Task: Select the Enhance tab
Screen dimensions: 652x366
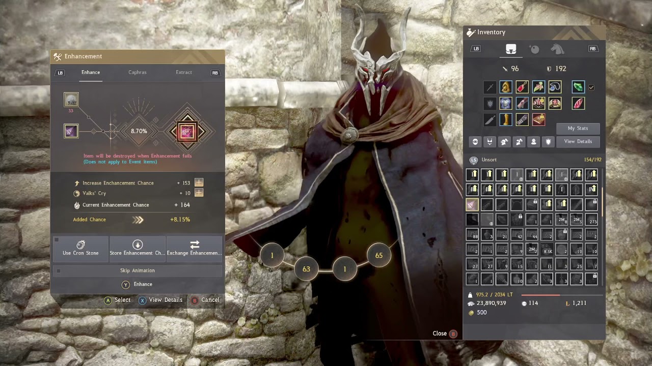Action: [91, 72]
